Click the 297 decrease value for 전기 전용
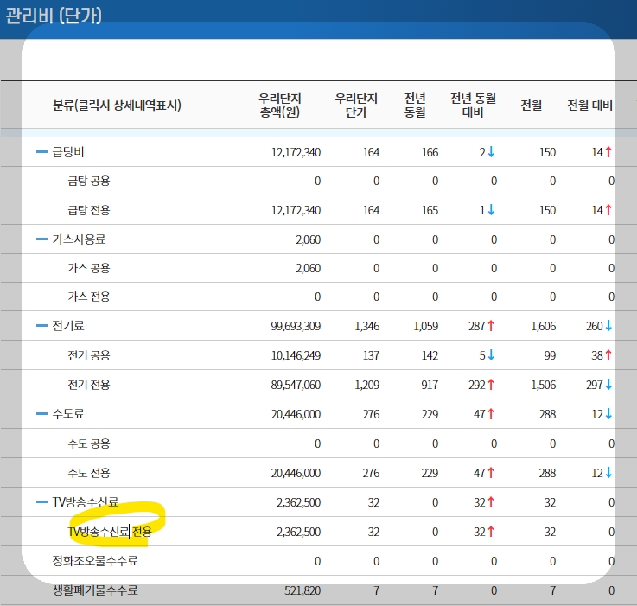The width and height of the screenshot is (637, 606). (x=595, y=385)
